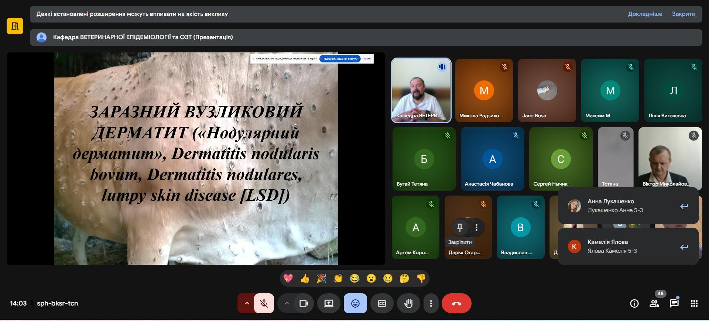Expand audio settings arrow
Image resolution: width=709 pixels, height=321 pixels.
[x=247, y=303]
